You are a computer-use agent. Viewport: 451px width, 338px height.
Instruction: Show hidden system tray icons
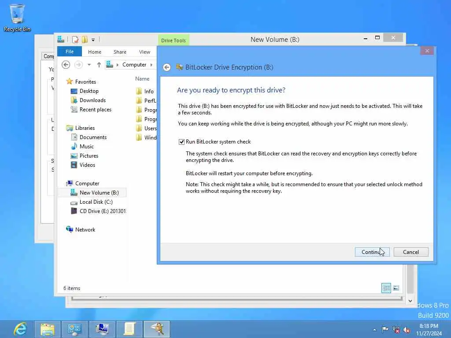[x=374, y=330]
